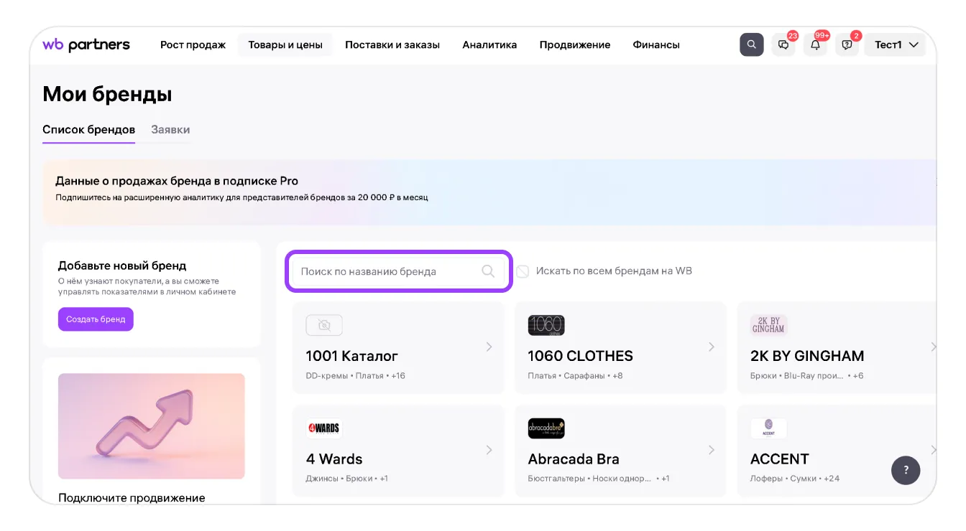Focus the "Поиск по названию бренда" field
The height and width of the screenshot is (531, 966).
click(388, 271)
